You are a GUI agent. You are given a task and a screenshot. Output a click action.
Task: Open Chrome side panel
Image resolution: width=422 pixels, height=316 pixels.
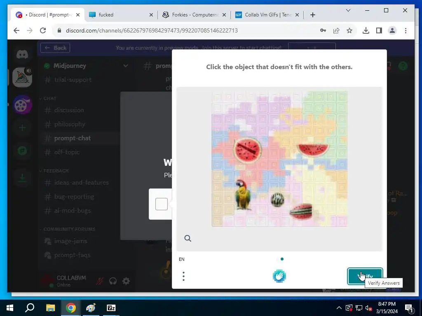tap(379, 30)
